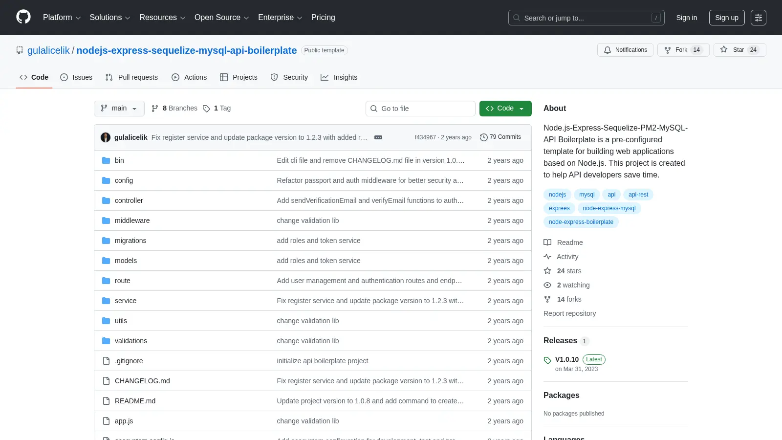Open the 79 Commits history link
The height and width of the screenshot is (440, 782).
pyautogui.click(x=501, y=137)
